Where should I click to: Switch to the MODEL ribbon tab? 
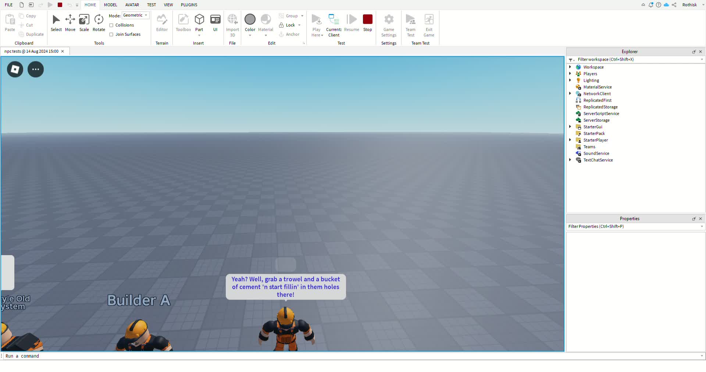pyautogui.click(x=111, y=5)
